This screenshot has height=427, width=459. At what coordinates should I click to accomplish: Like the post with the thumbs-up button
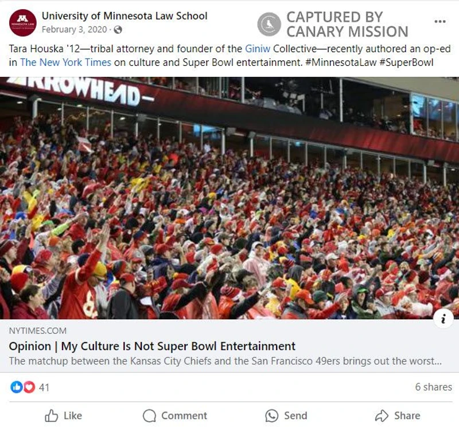(63, 416)
